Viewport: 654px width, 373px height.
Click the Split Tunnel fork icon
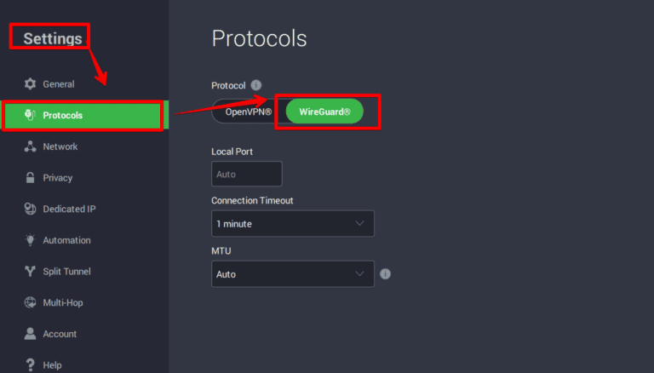click(x=31, y=272)
